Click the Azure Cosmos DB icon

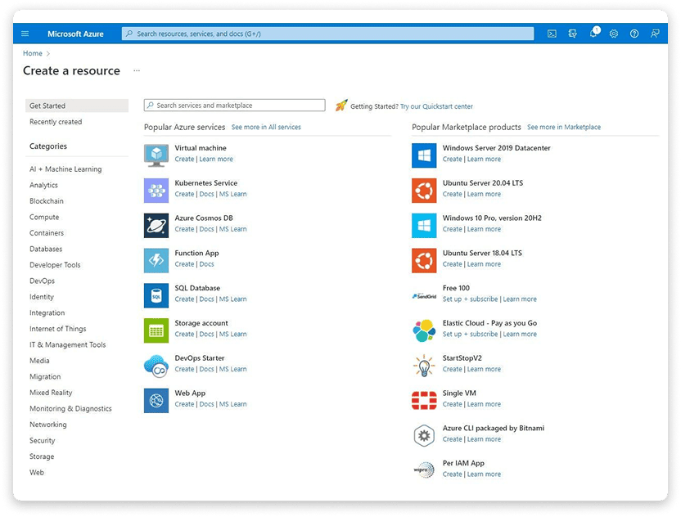coord(156,225)
